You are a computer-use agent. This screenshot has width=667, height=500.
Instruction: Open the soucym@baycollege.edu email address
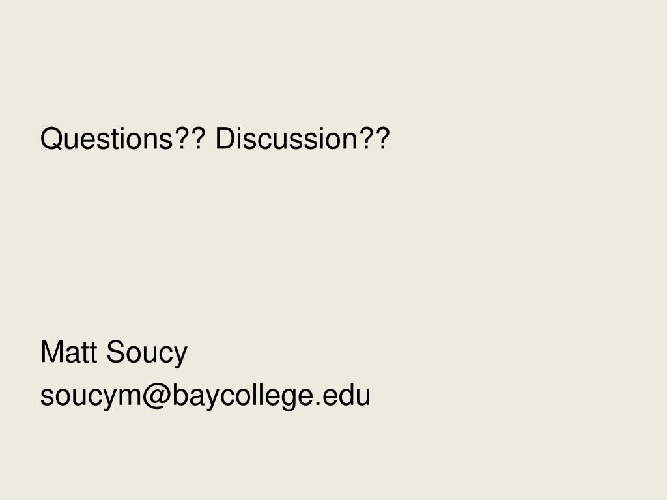(x=205, y=396)
